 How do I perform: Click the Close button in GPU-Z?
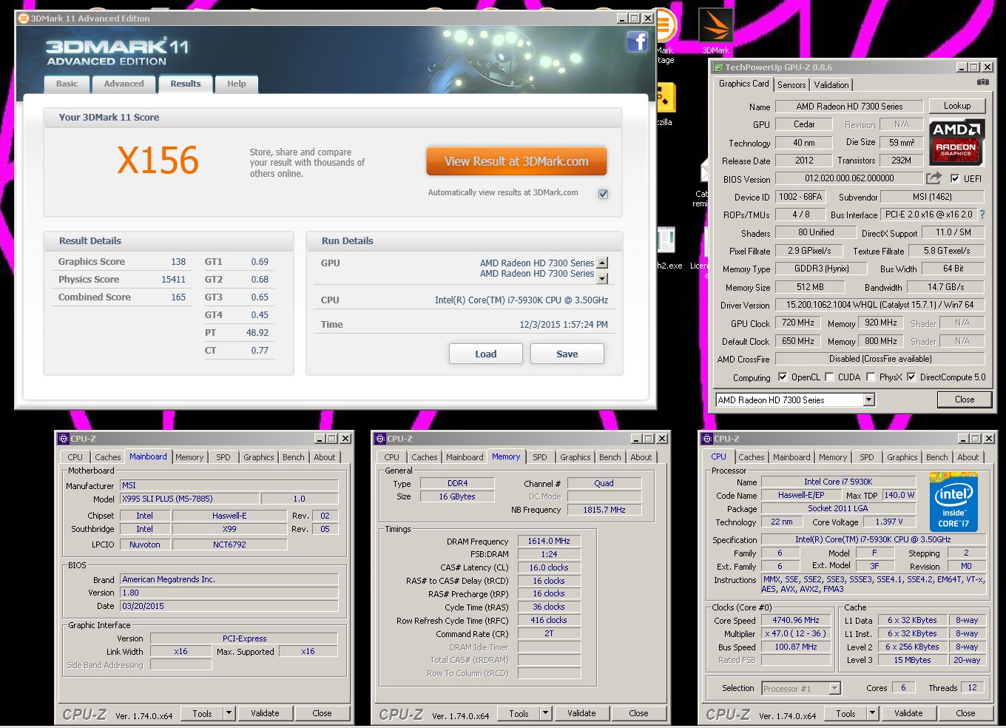click(x=965, y=400)
